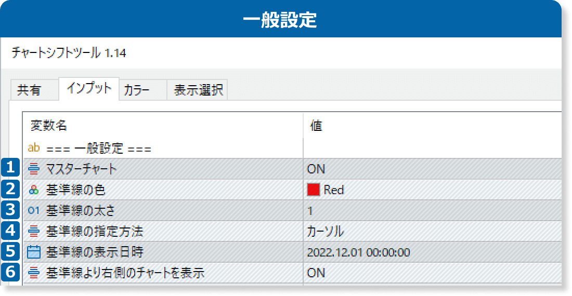Select the 基準線の表示日時 variable name
The width and height of the screenshot is (572, 296).
point(95,252)
